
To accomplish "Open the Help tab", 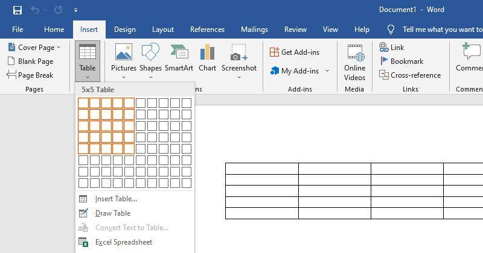I will (362, 30).
